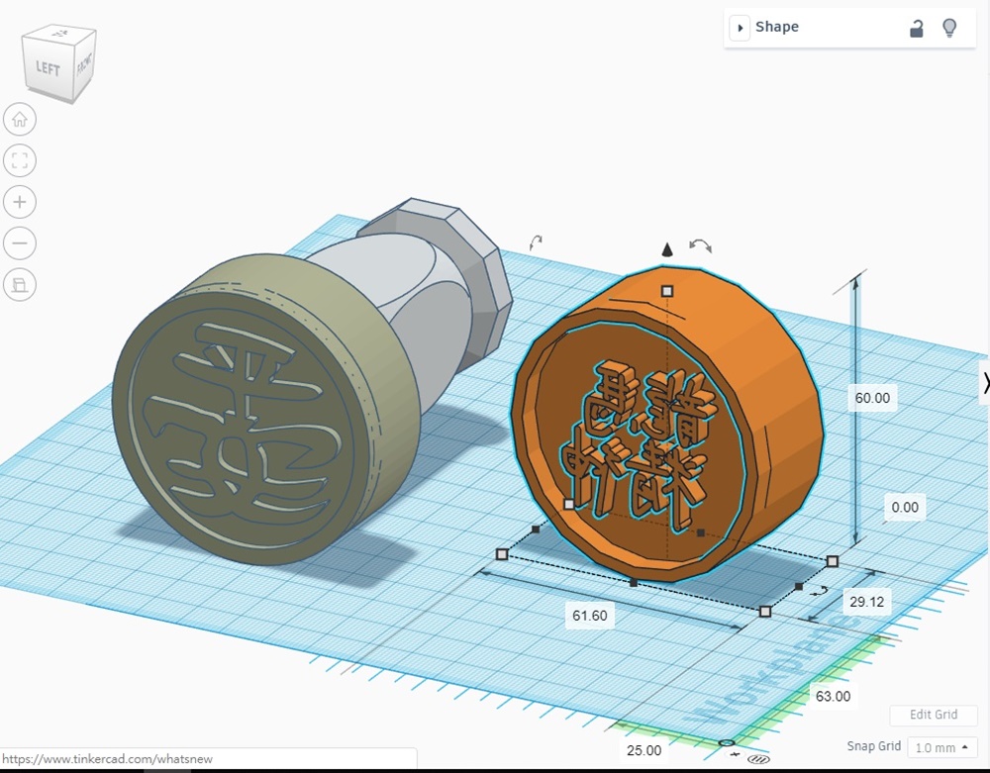
Task: Expand the Shape panel arrow
Action: pos(740,28)
